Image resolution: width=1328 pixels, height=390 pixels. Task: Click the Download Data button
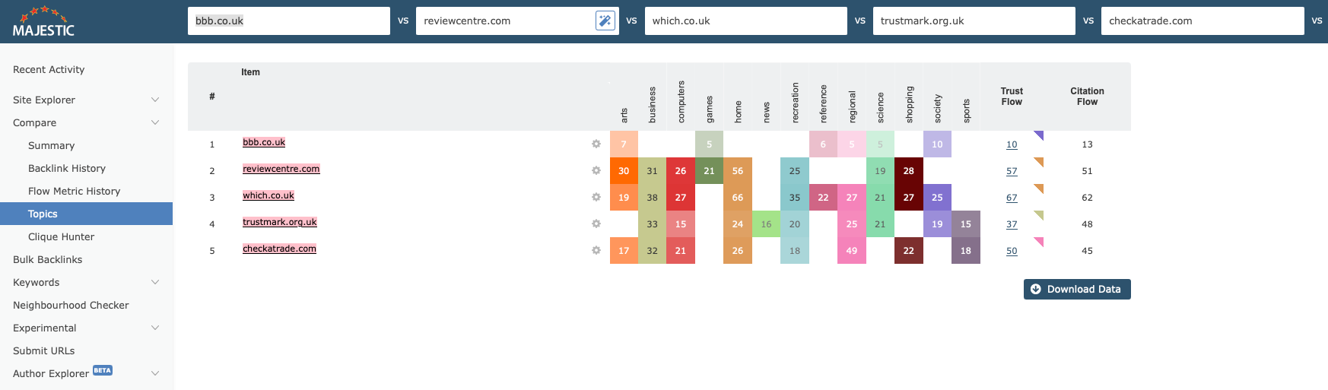1077,289
